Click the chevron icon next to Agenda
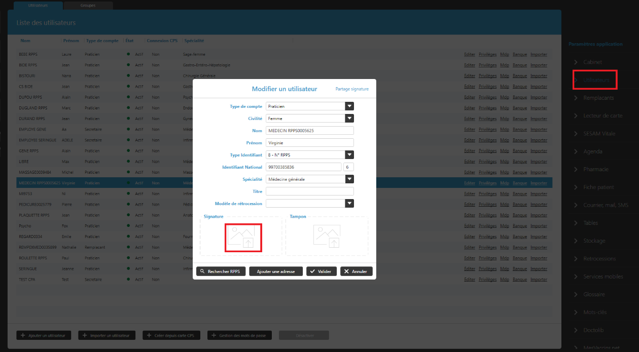The height and width of the screenshot is (352, 639). (576, 151)
